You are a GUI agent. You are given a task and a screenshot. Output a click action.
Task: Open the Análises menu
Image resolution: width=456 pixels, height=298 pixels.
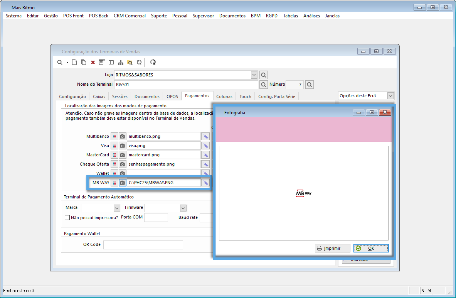pos(311,16)
